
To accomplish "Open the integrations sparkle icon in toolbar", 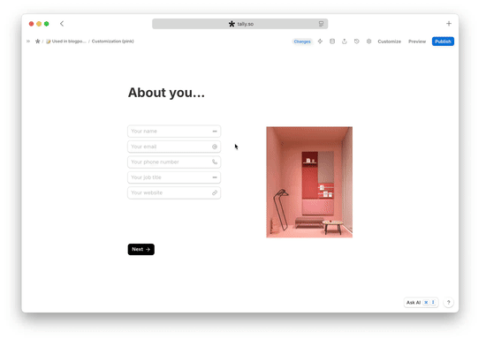I will [320, 41].
